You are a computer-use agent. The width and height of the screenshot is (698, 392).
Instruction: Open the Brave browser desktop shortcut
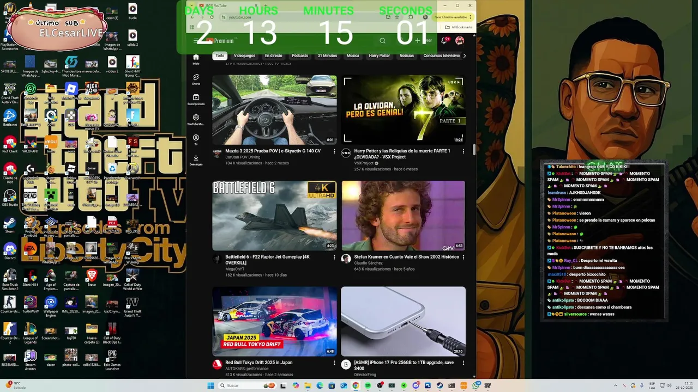coord(92,278)
